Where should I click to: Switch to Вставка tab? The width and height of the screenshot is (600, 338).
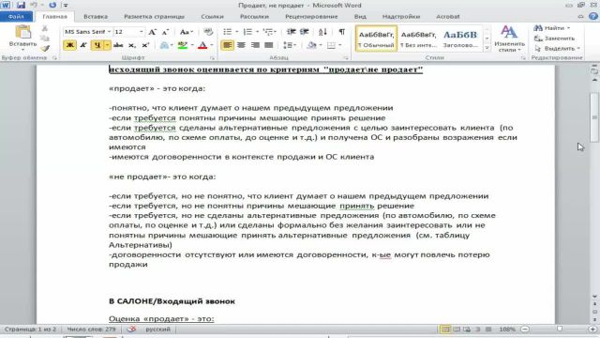[x=96, y=17]
